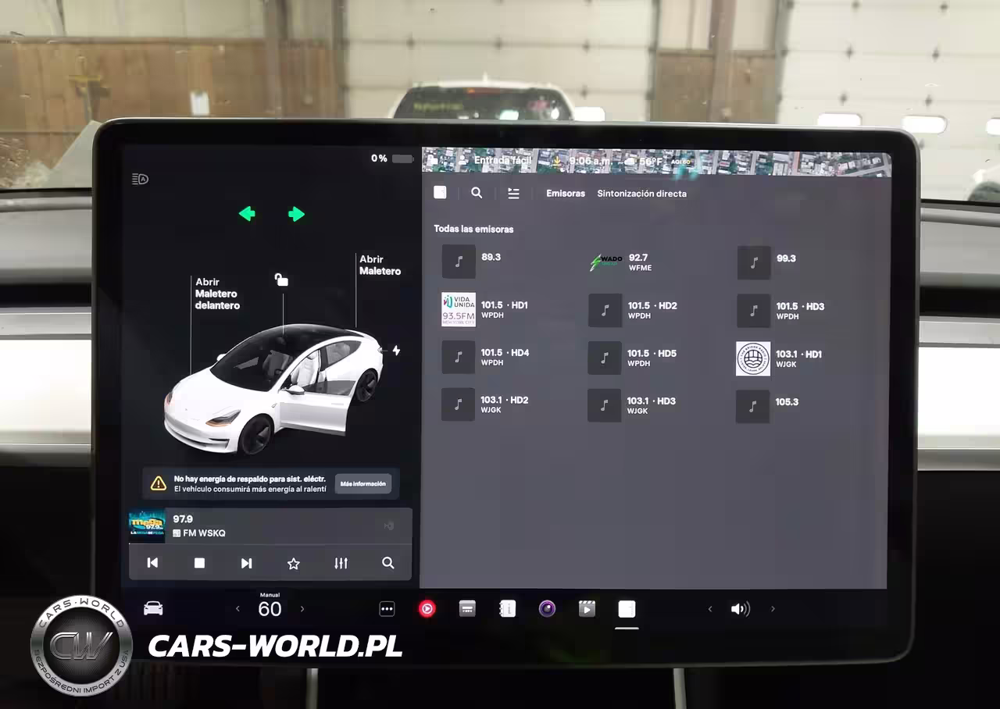The image size is (1000, 709).
Task: Tap the speaker volume icon
Action: [x=739, y=609]
